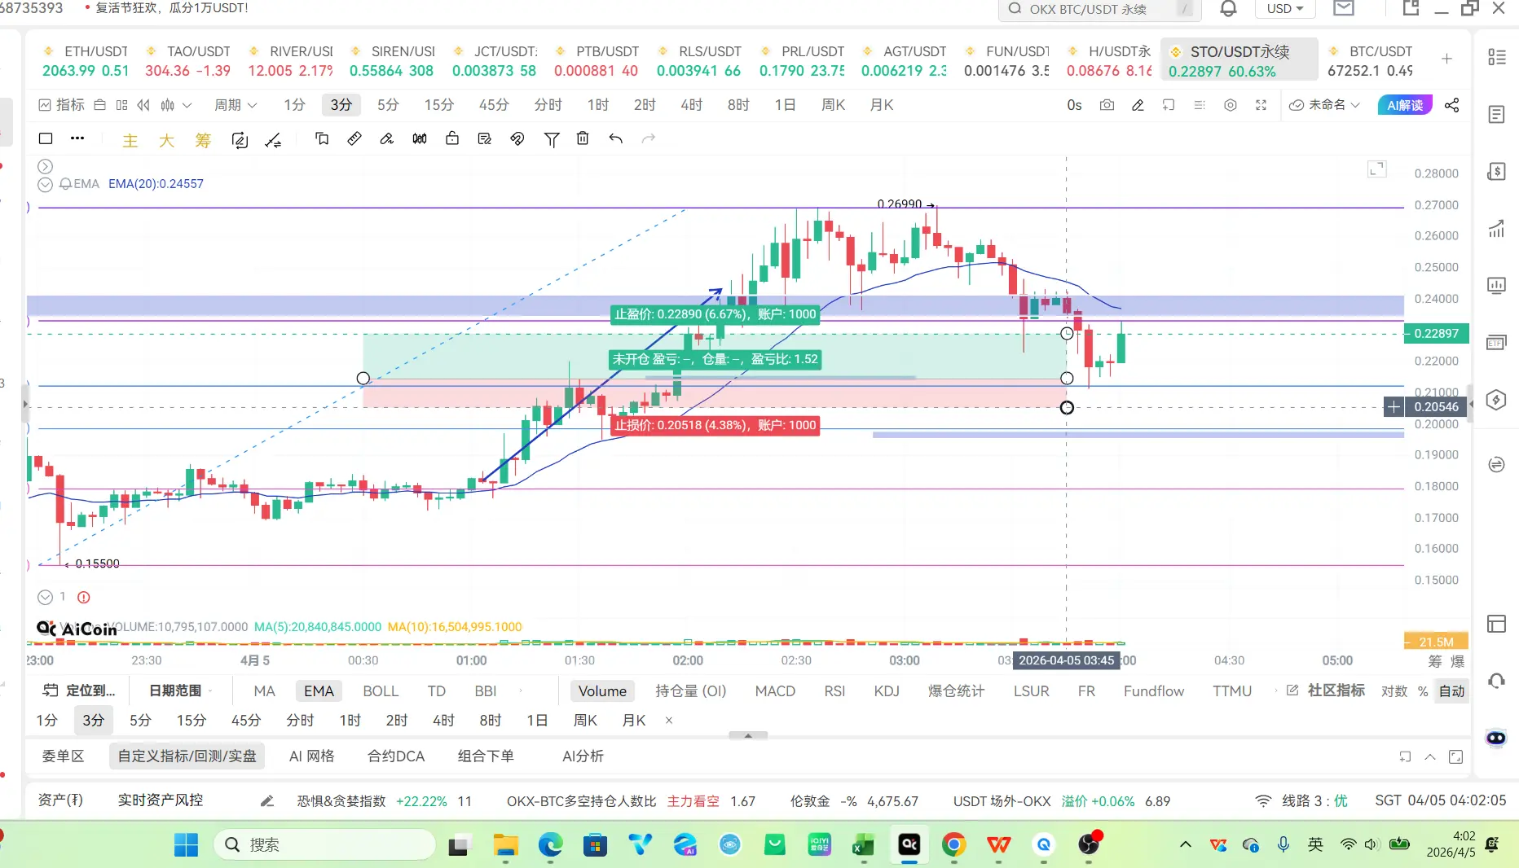The height and width of the screenshot is (868, 1519).
Task: Open the 委单区 tab
Action: pyautogui.click(x=63, y=756)
